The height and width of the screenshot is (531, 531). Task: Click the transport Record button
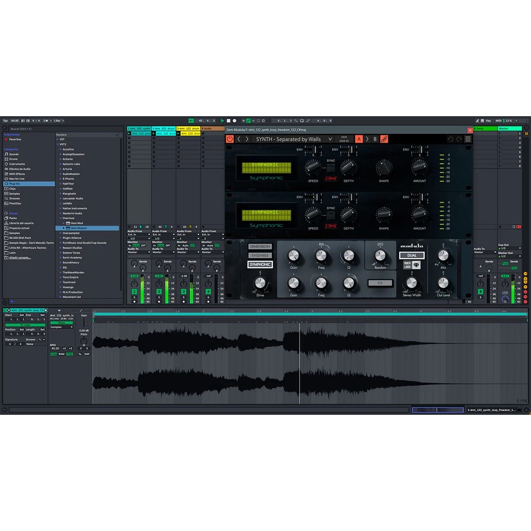click(x=234, y=121)
